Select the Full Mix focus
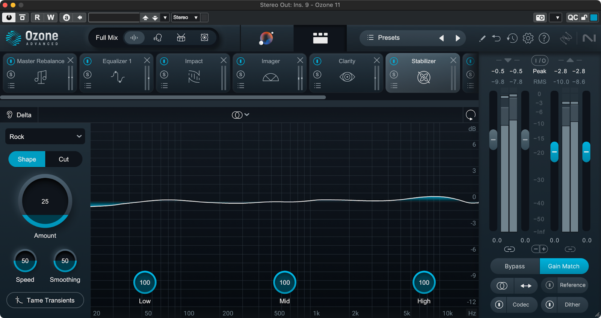 click(x=107, y=37)
